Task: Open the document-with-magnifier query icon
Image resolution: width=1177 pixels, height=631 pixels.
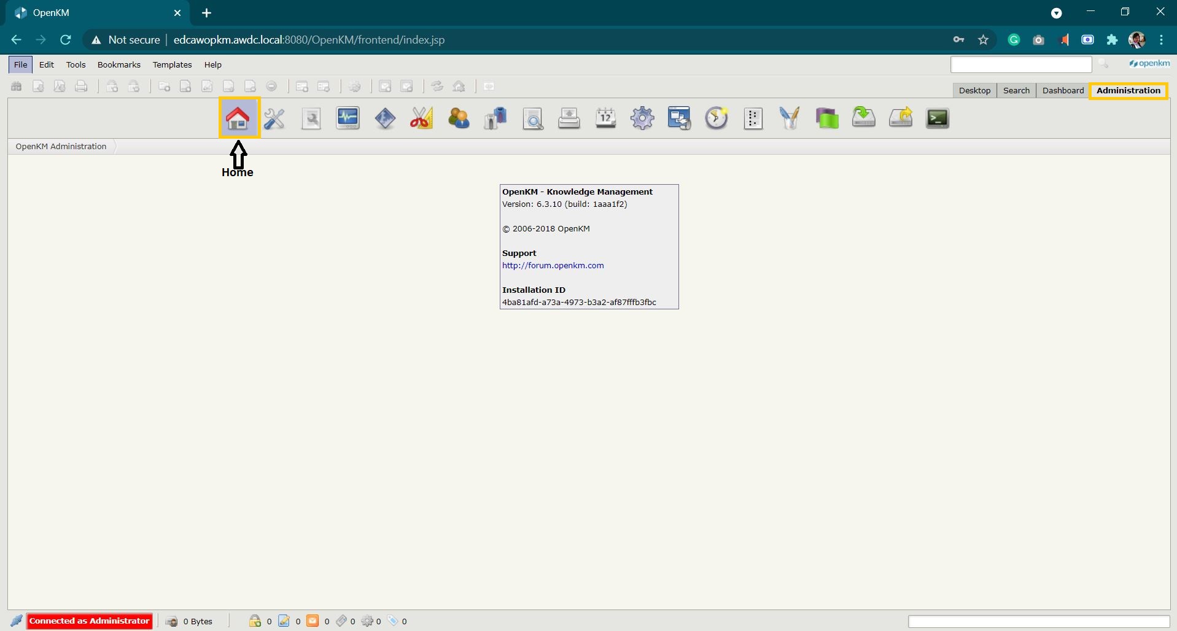Action: coord(532,118)
